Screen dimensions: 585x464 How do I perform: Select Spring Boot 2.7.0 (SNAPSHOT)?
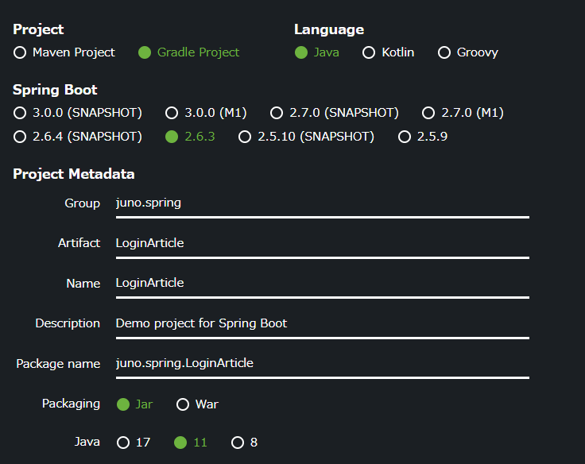(x=277, y=113)
